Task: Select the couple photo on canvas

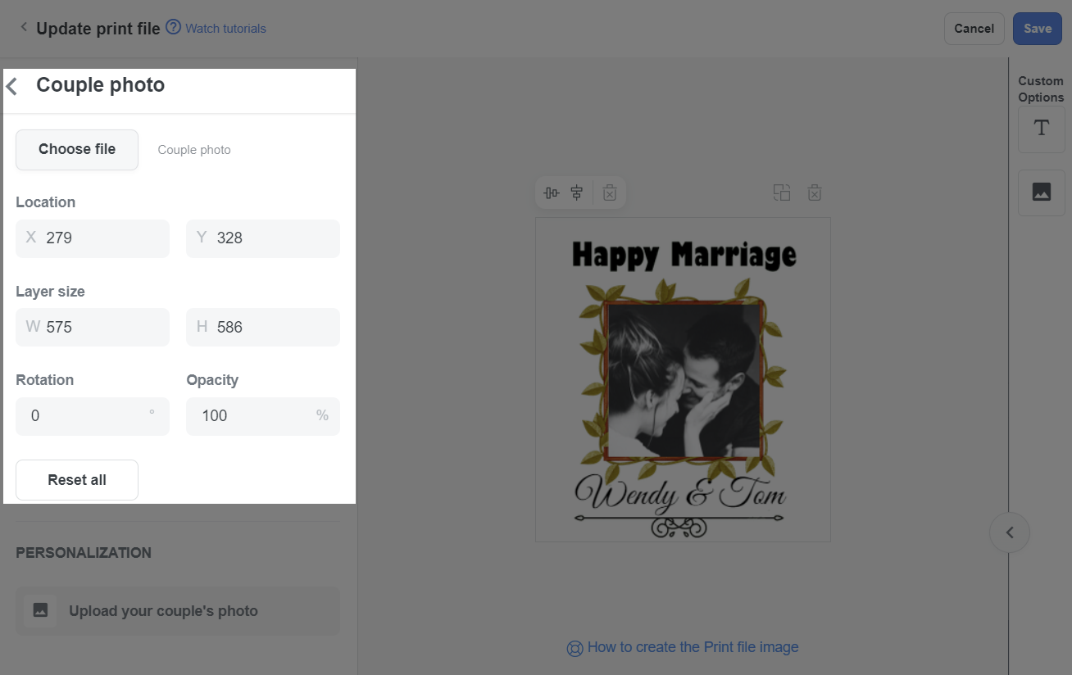Action: coord(684,380)
